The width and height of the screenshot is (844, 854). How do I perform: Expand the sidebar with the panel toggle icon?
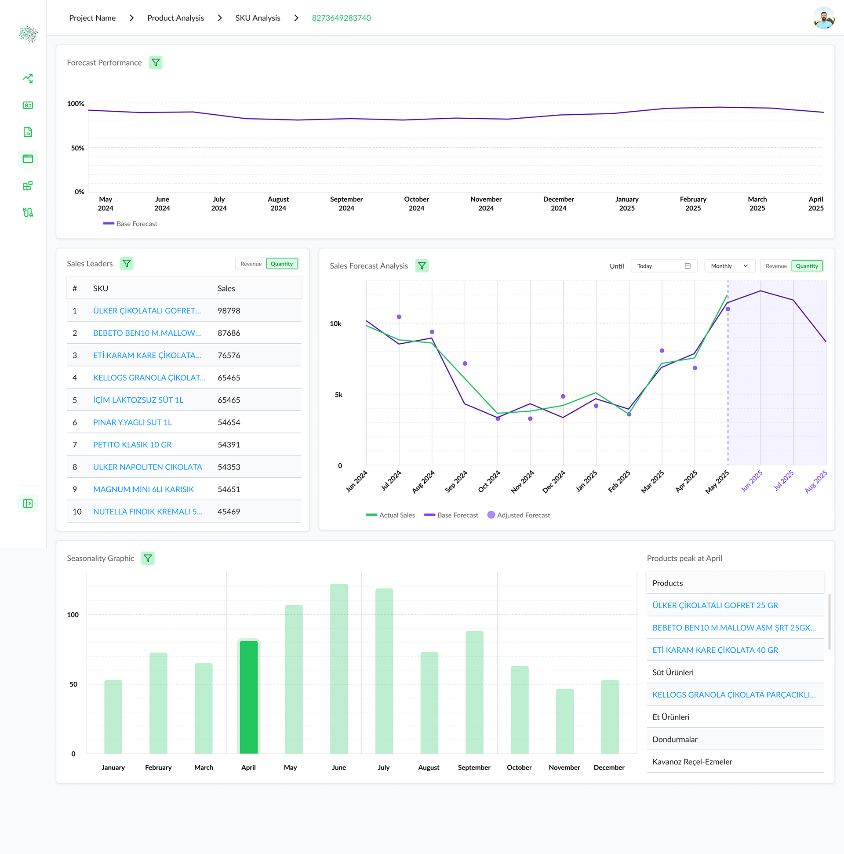(28, 503)
